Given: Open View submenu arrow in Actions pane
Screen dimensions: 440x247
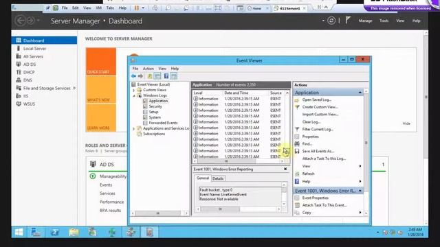Looking at the screenshot, I should pyautogui.click(x=360, y=166).
